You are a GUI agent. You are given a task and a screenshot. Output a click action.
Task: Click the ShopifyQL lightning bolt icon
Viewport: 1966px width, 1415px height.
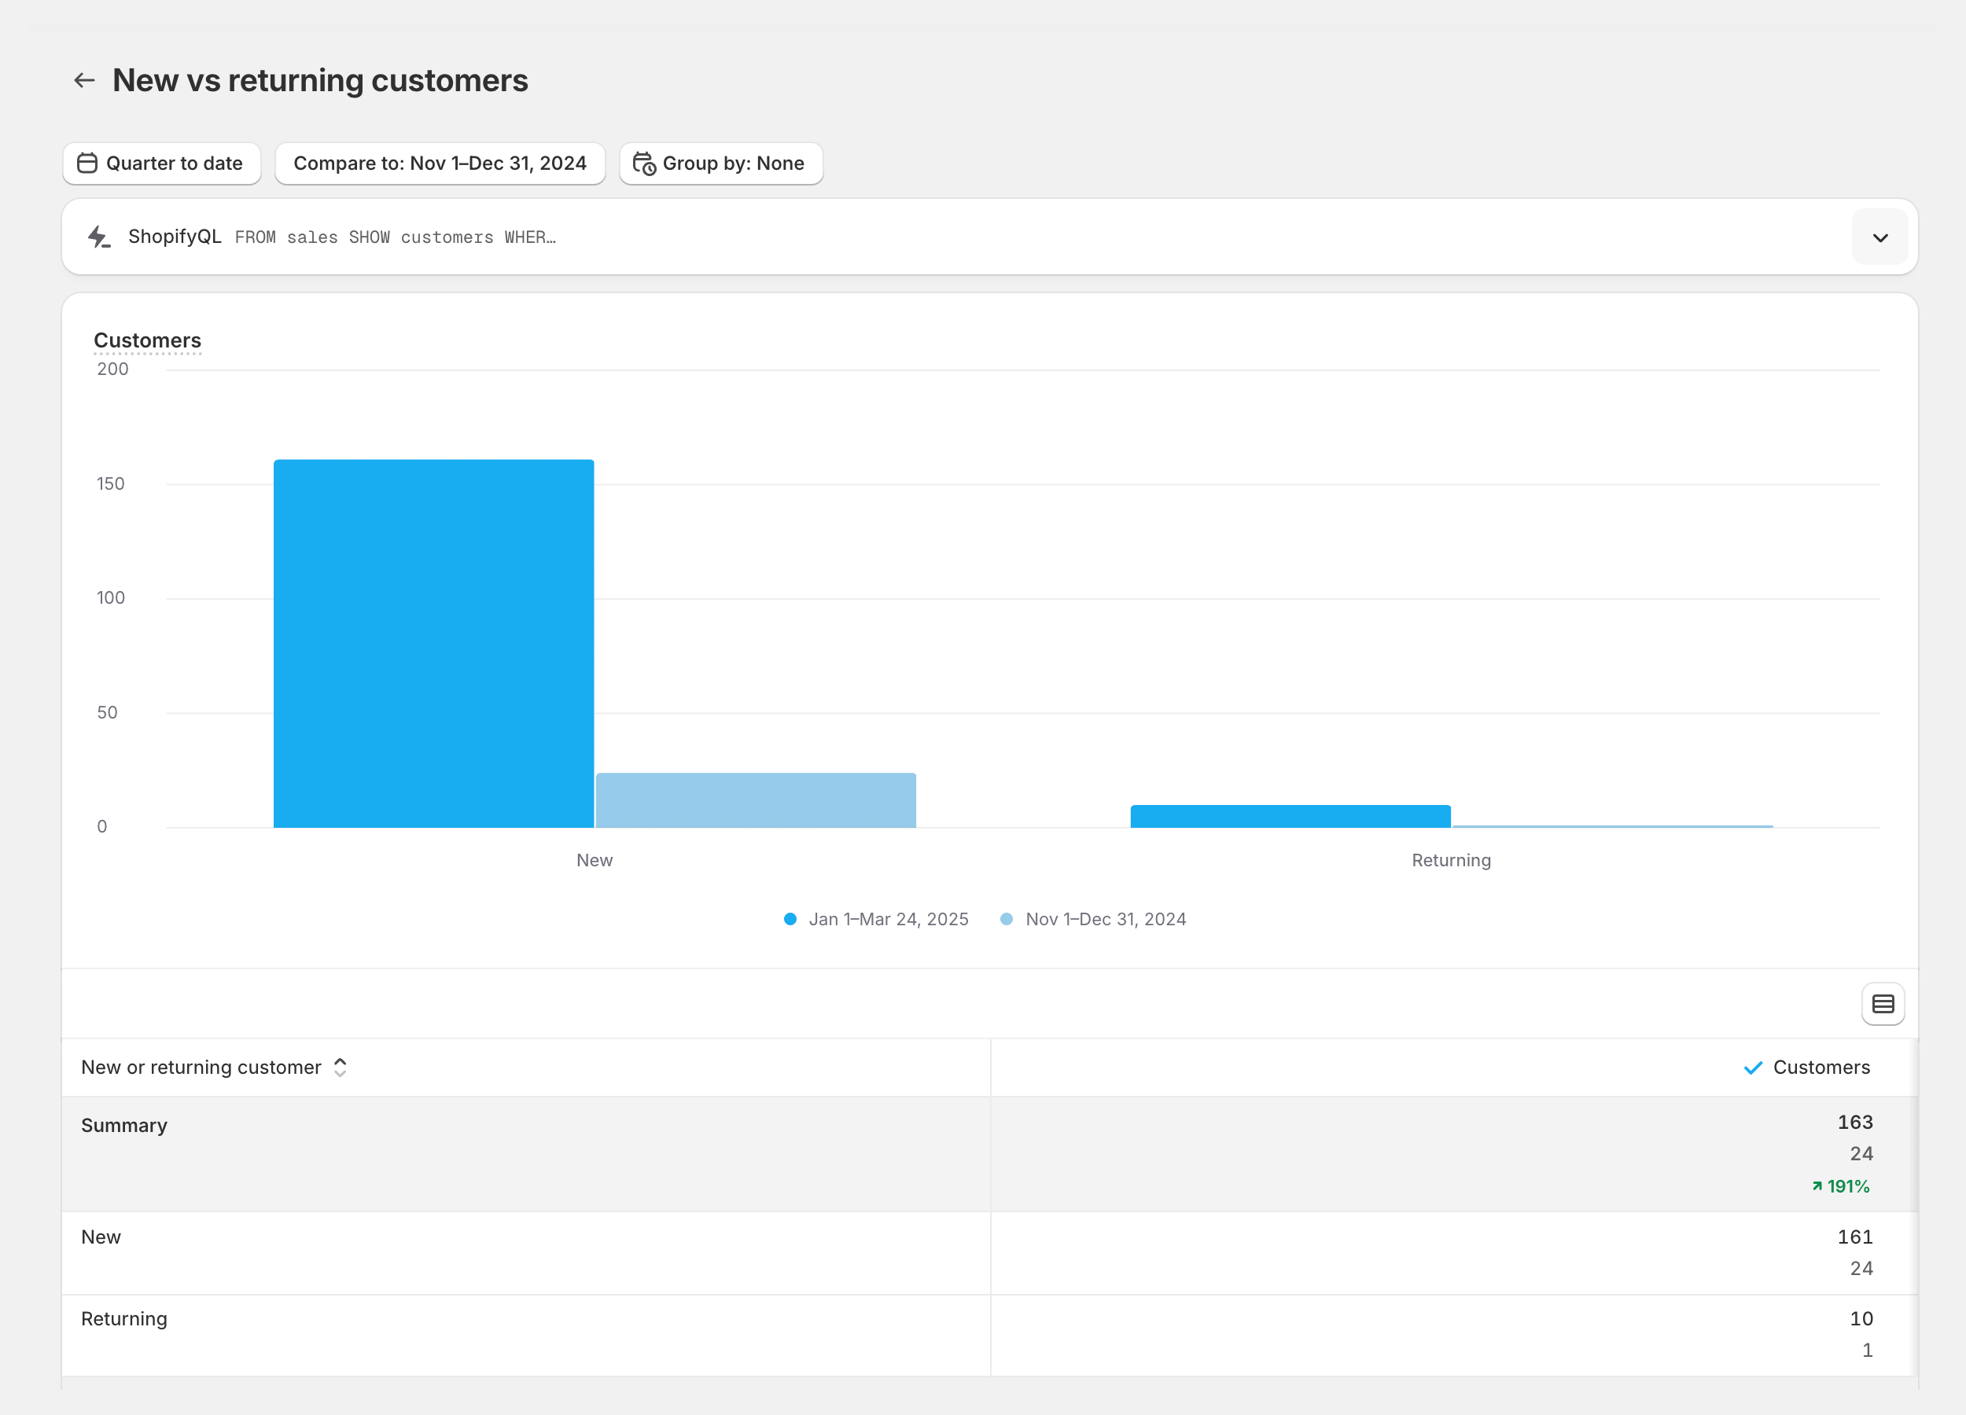[x=100, y=237]
